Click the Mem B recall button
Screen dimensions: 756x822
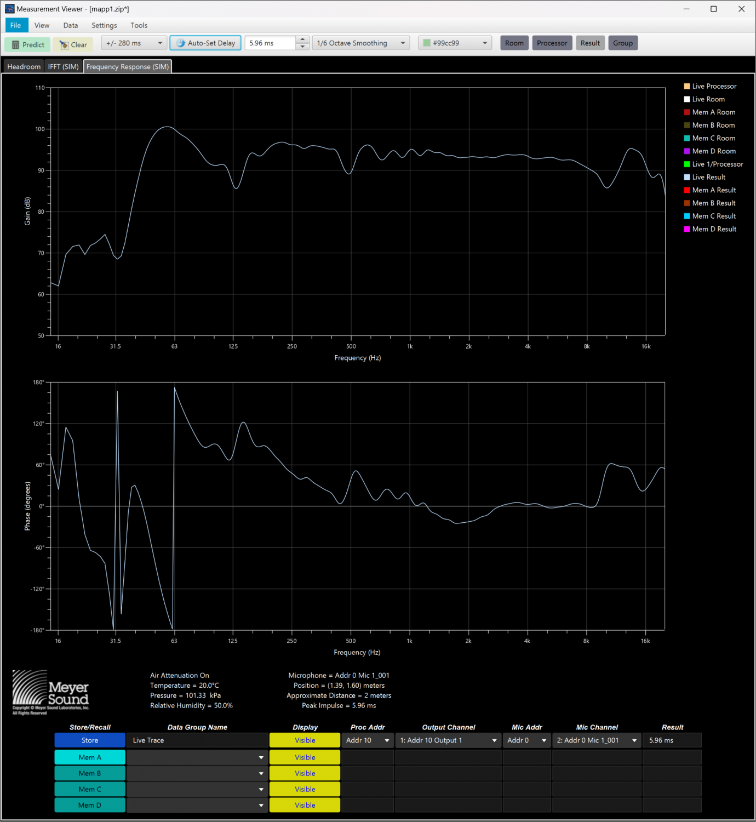click(x=90, y=773)
